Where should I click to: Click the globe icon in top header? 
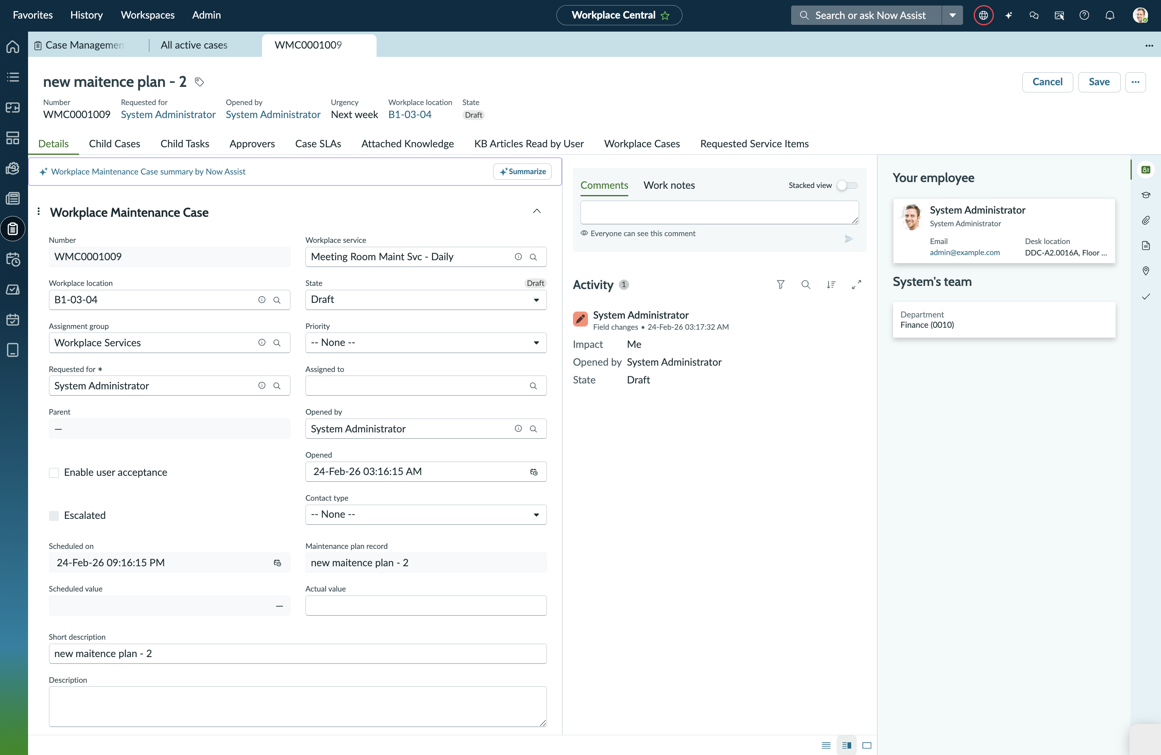[x=983, y=15]
